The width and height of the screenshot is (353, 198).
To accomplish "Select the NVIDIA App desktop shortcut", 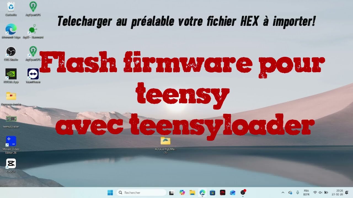I will (11, 76).
